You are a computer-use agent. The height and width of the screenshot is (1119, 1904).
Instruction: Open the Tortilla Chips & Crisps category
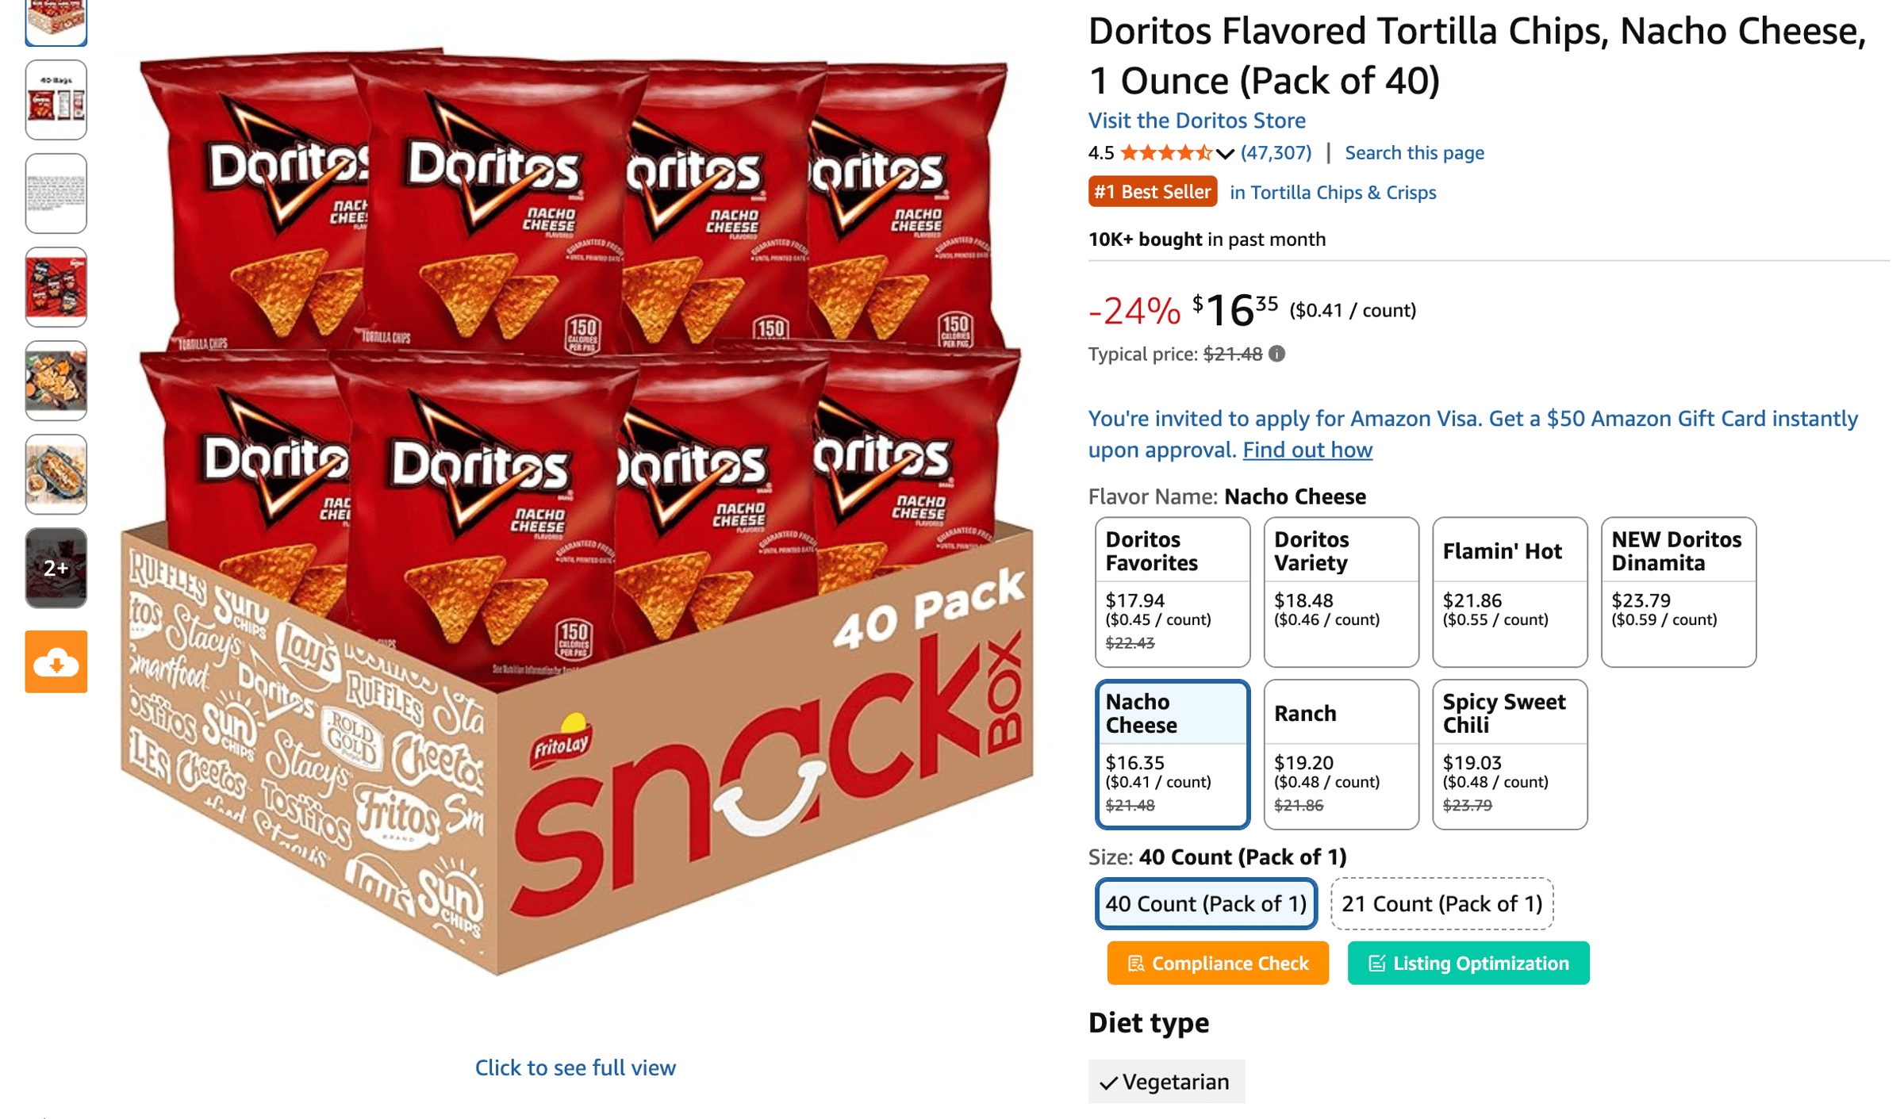1332,191
